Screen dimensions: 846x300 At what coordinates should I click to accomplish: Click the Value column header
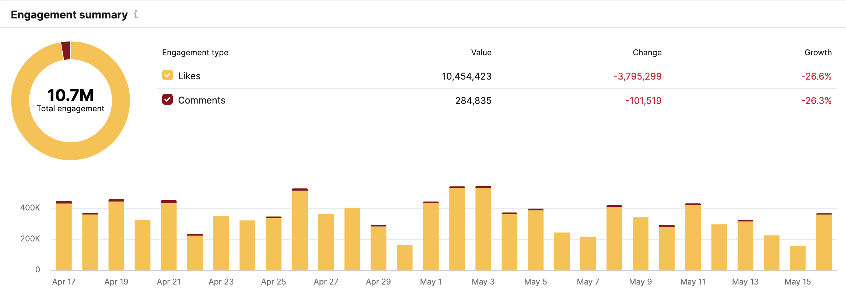[x=481, y=52]
